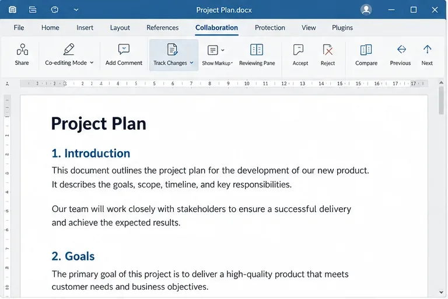Accept the current tracked change
Viewport: 448px width, 299px height.
pyautogui.click(x=300, y=55)
